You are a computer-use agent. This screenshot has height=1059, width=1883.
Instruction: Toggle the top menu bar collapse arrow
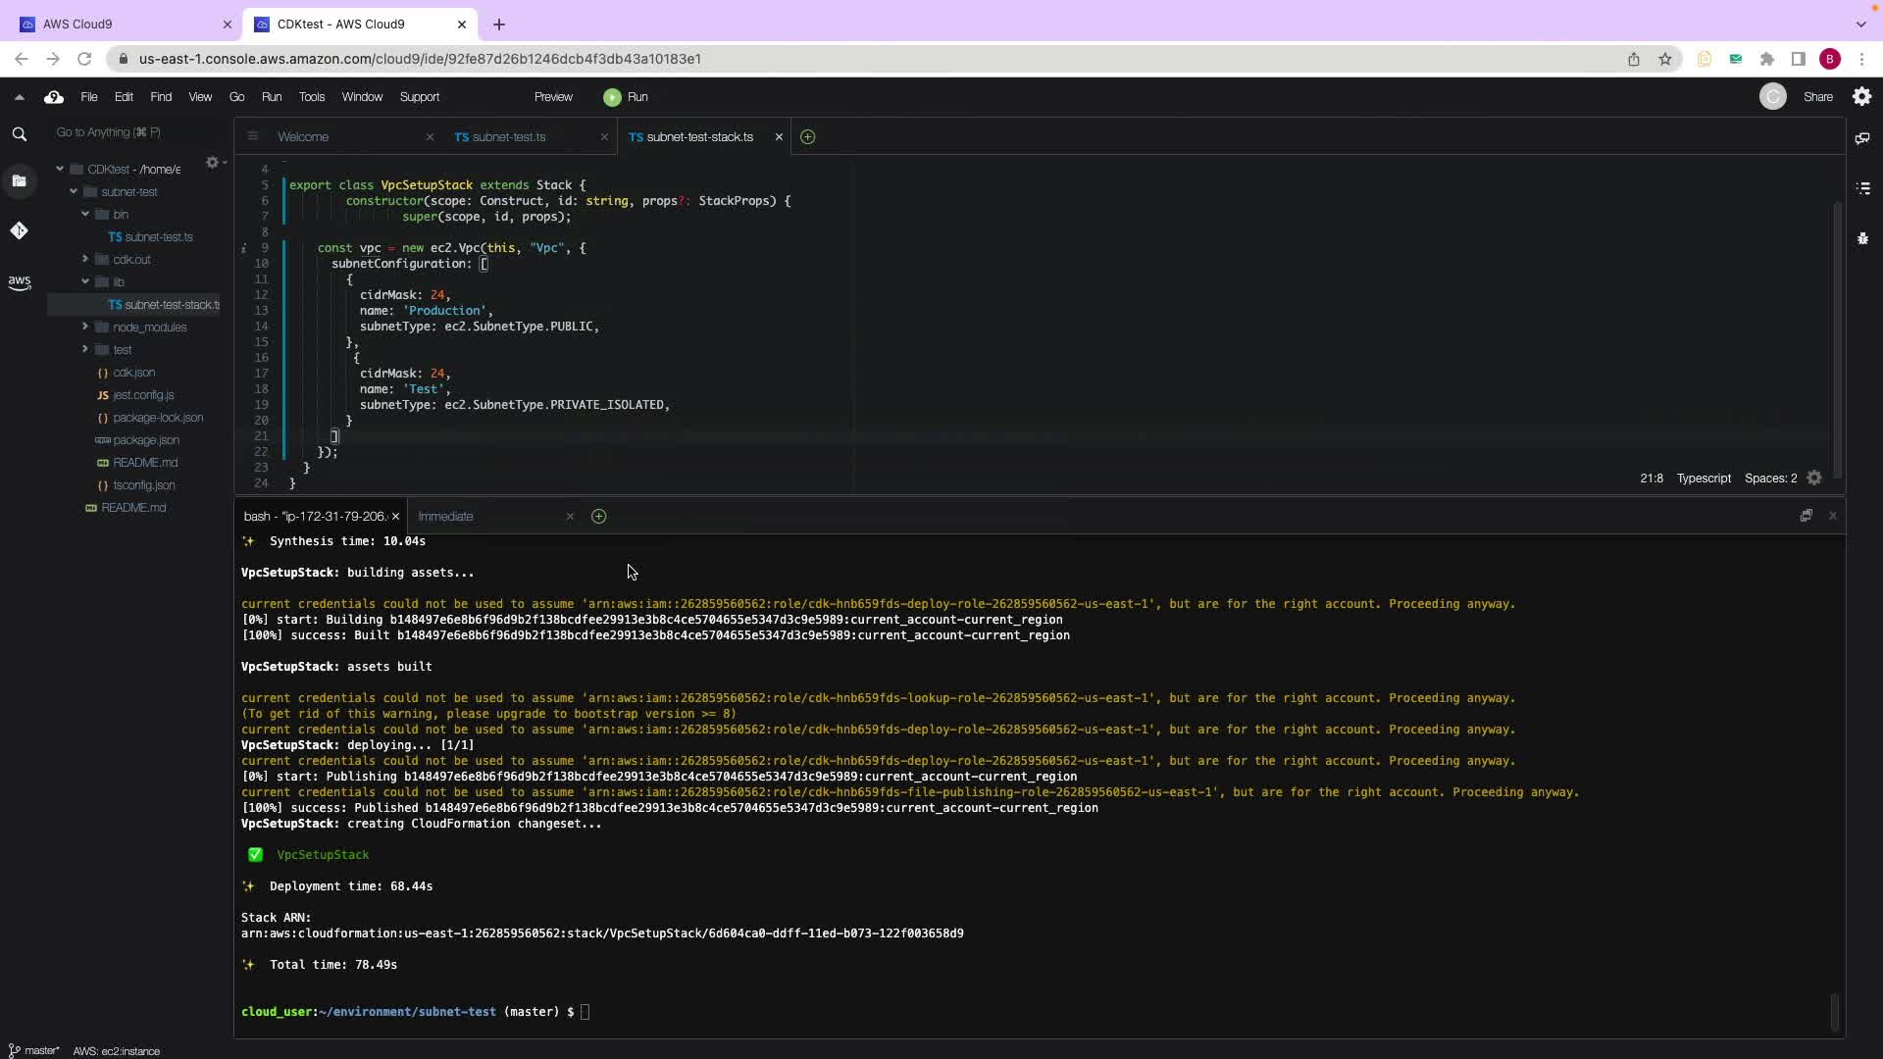[19, 97]
